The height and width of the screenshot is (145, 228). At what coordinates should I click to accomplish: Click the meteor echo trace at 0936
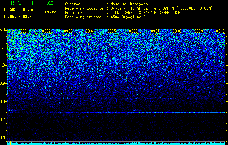137,111
